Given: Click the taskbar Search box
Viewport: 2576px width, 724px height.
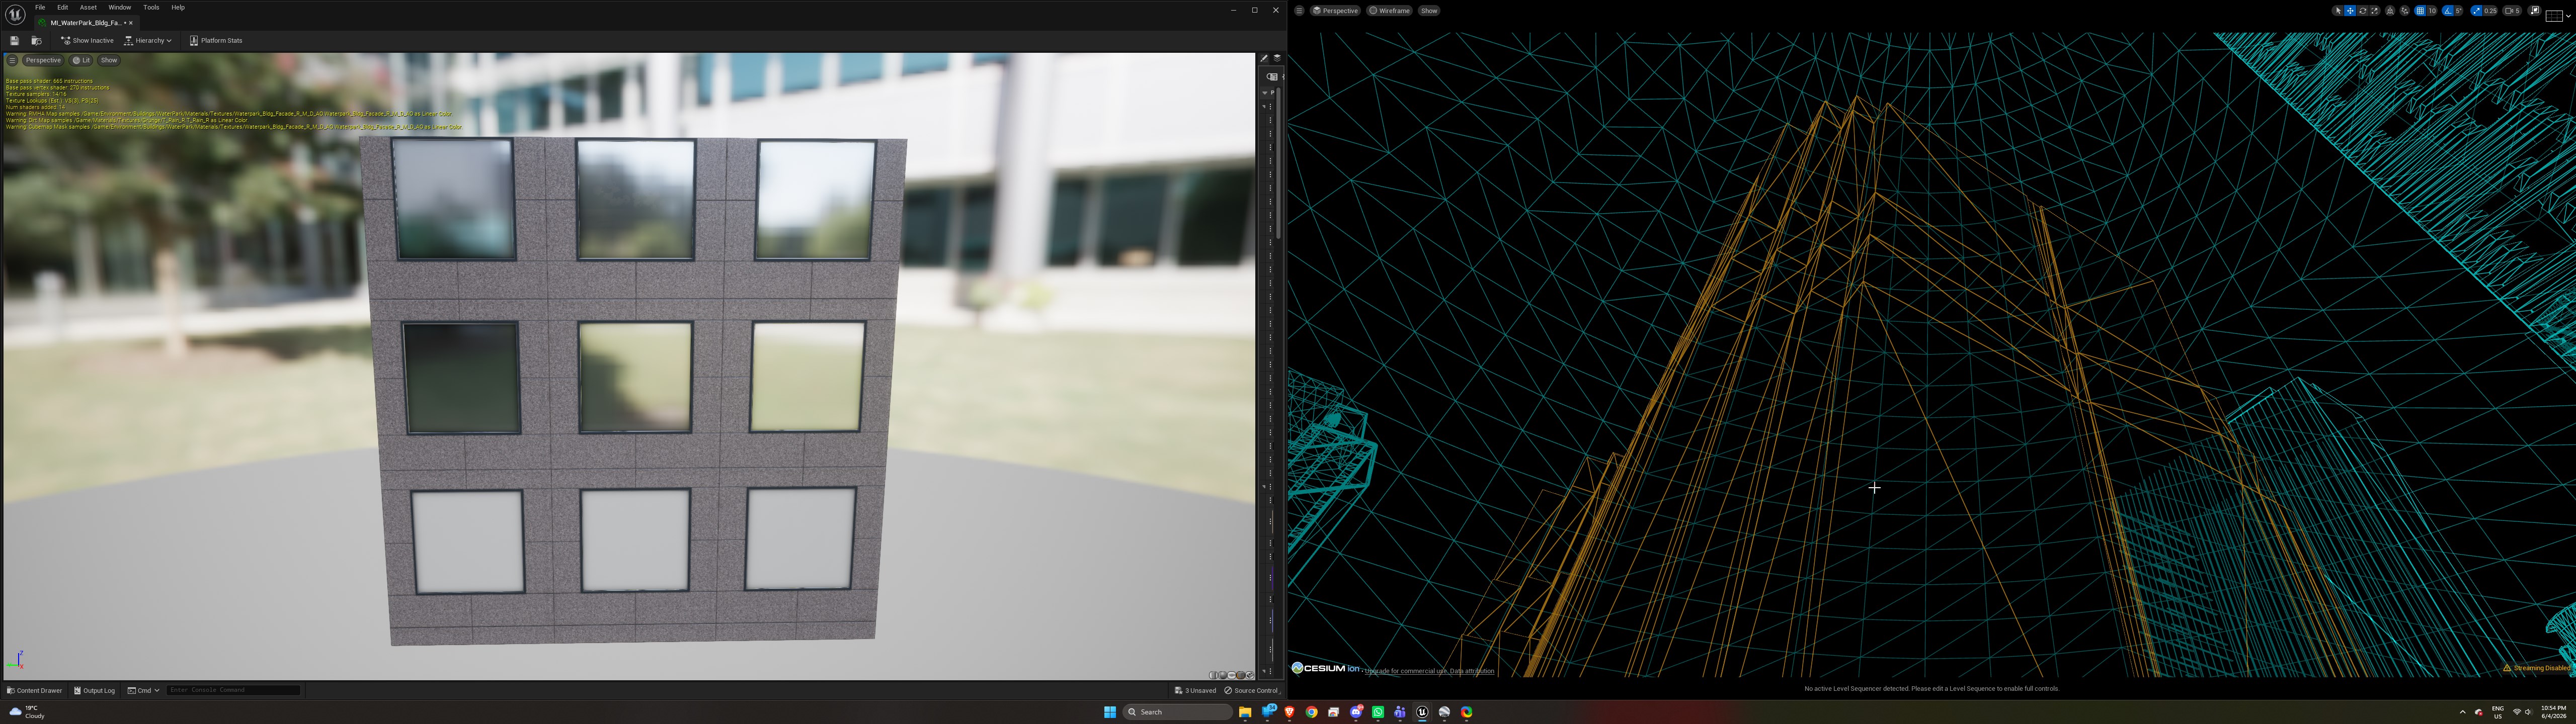Looking at the screenshot, I should point(1178,712).
